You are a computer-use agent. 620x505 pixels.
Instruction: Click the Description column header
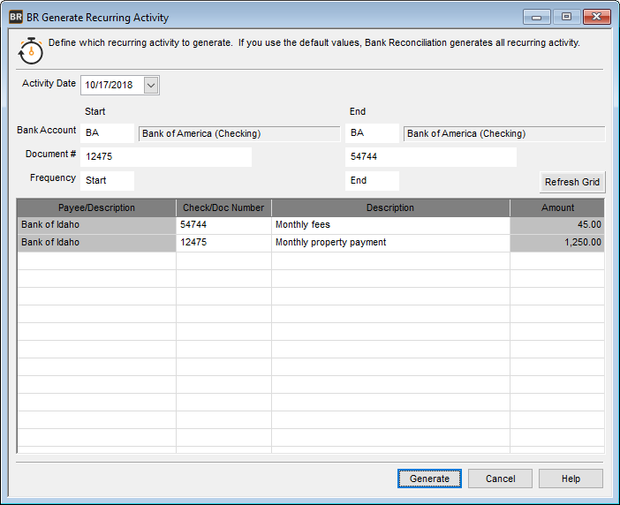click(390, 207)
